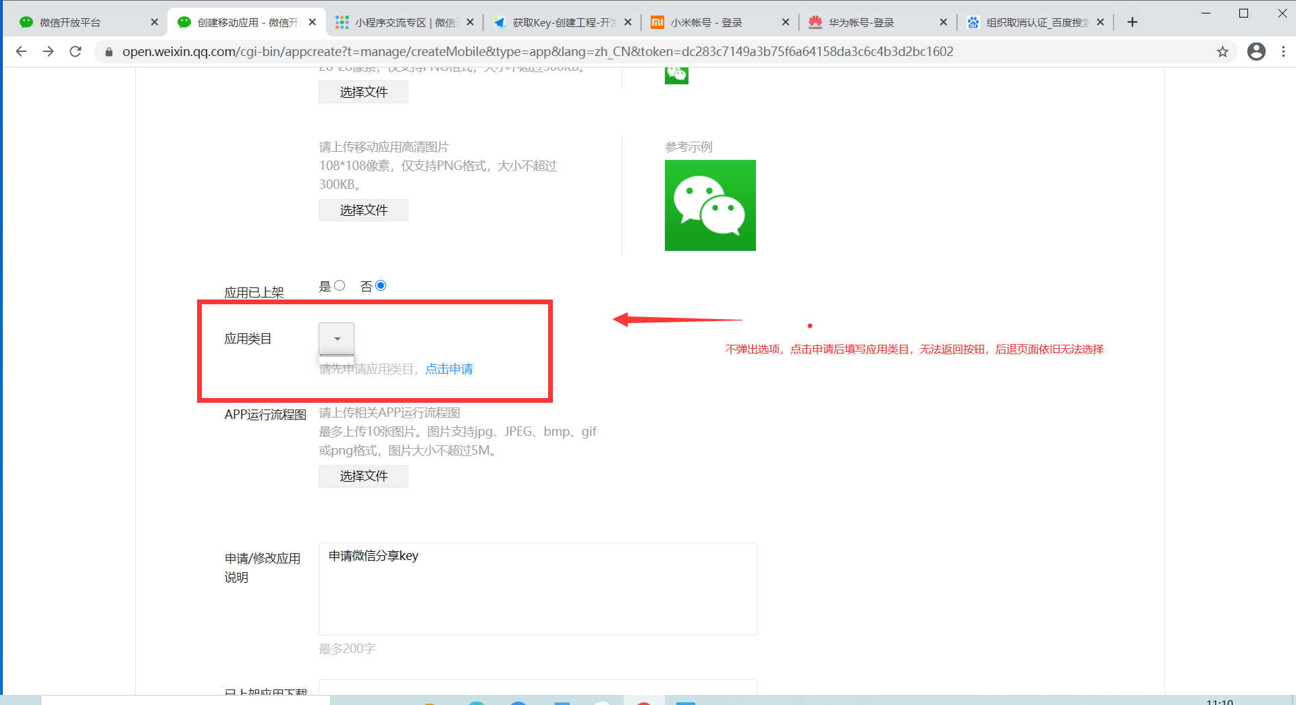Image resolution: width=1296 pixels, height=705 pixels.
Task: Go forward with the browser arrow
Action: point(48,51)
